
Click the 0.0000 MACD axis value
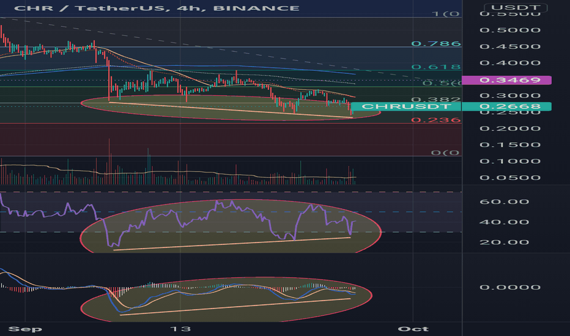(509, 287)
